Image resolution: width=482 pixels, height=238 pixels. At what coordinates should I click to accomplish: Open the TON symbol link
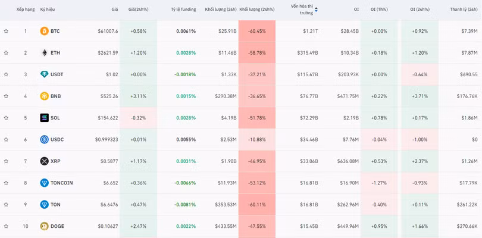pos(56,205)
